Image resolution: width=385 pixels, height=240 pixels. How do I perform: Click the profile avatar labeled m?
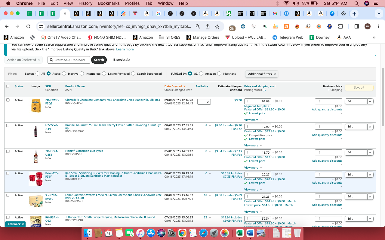point(367,26)
